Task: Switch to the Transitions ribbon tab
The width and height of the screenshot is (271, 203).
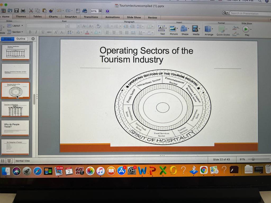Action: point(91,17)
